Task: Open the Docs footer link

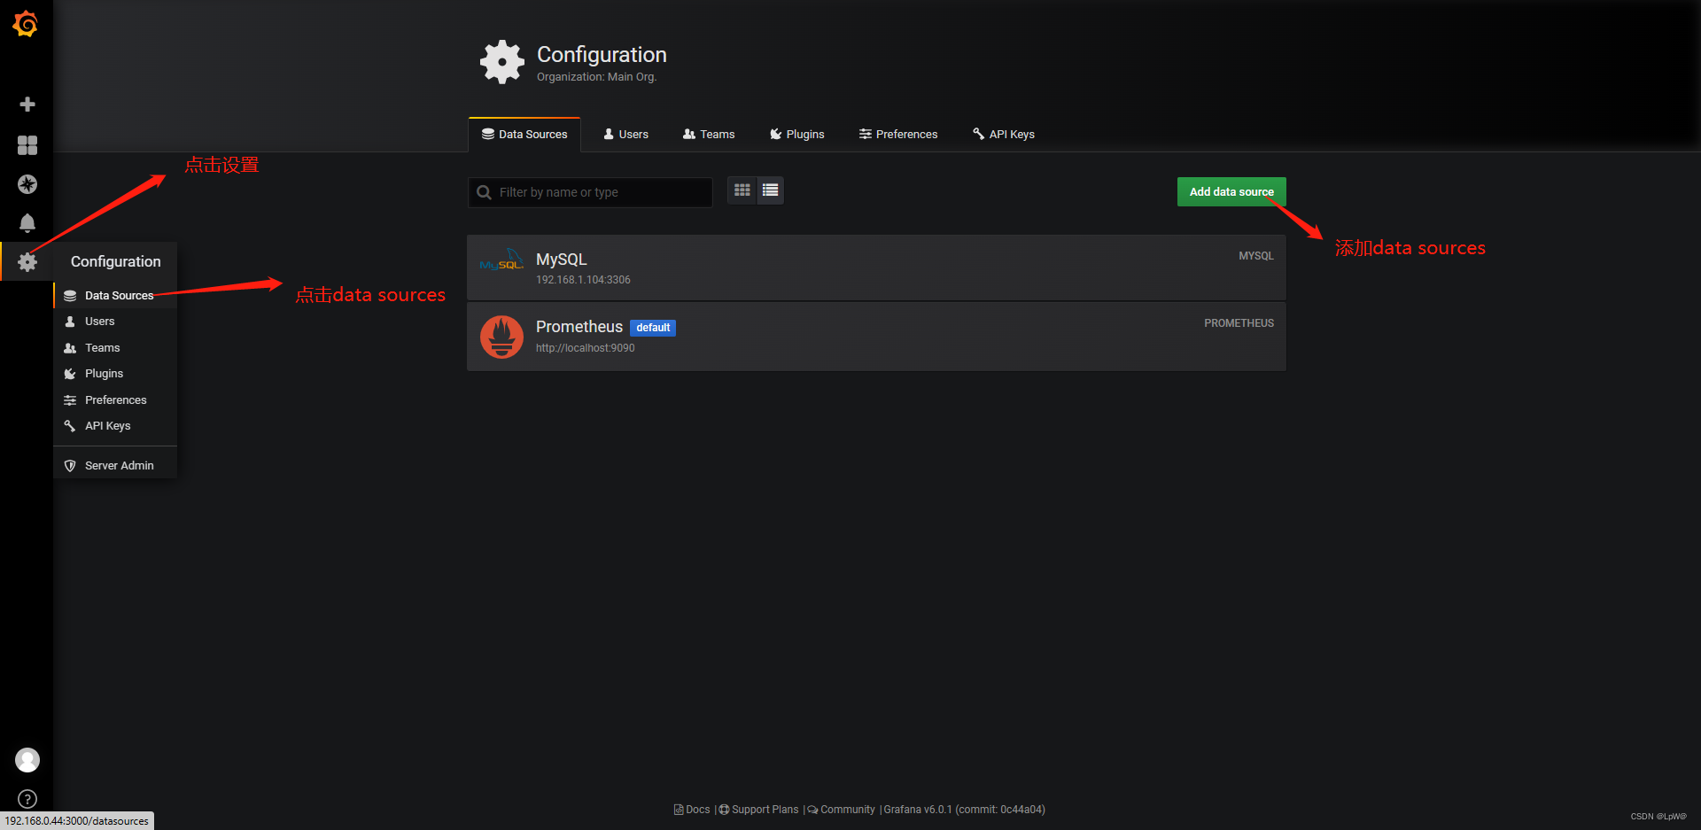Action: pos(692,810)
